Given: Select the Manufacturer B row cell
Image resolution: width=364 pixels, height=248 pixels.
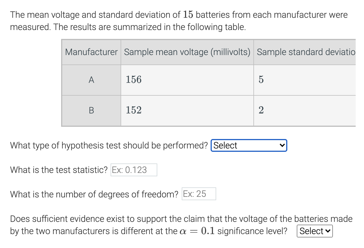Looking at the screenshot, I should pos(91,111).
